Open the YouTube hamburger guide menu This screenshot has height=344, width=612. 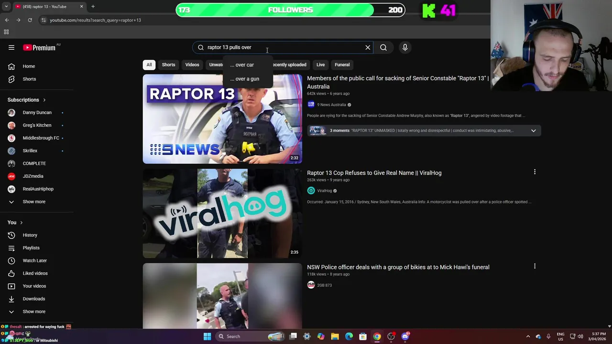coord(11,47)
